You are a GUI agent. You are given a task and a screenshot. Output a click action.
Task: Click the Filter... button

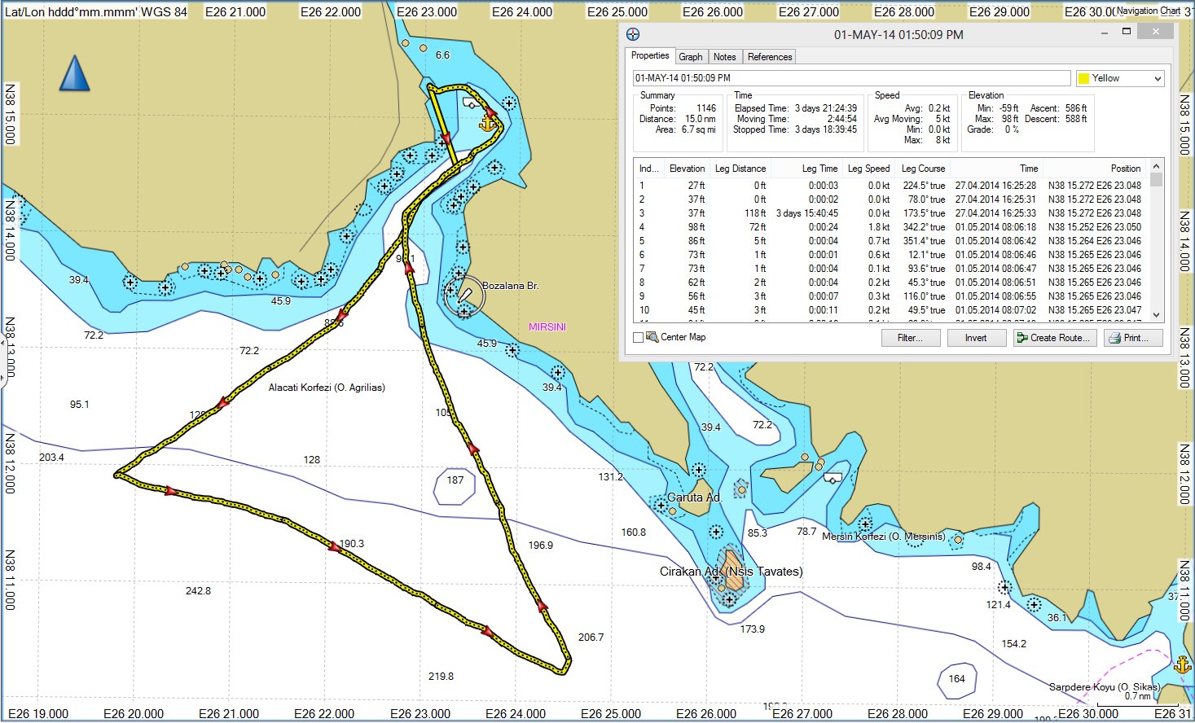click(910, 338)
